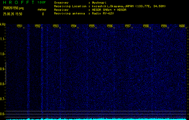Click the Ovserver field label

tap(61, 3)
